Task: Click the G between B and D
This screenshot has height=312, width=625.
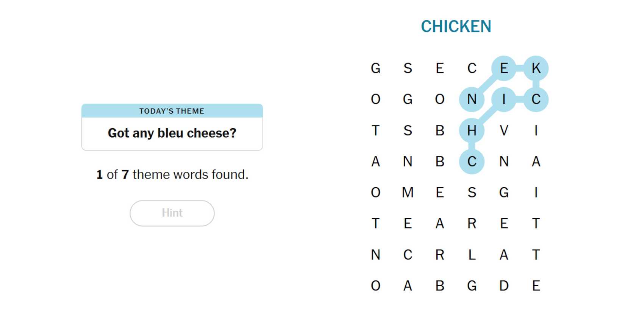Action: 472,286
